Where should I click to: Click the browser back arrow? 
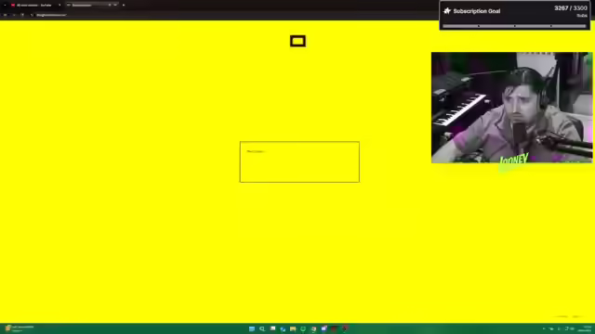tap(6, 15)
